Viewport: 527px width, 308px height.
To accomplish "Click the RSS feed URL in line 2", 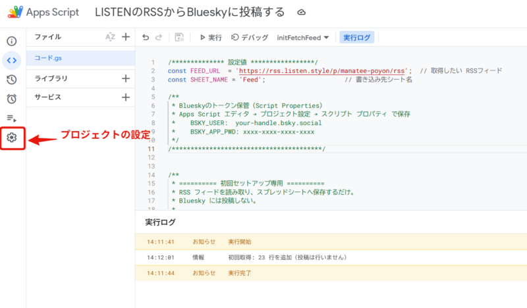I will coord(321,71).
